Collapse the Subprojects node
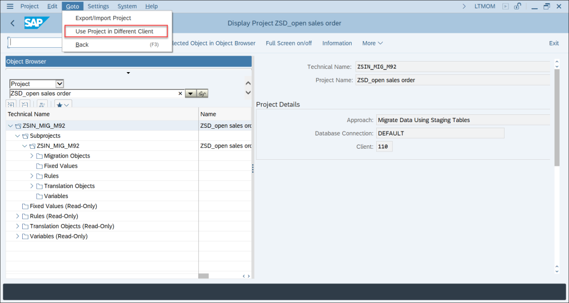569x303 pixels. point(17,136)
